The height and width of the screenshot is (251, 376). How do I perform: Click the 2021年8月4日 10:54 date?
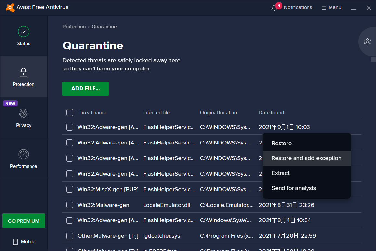(285, 220)
